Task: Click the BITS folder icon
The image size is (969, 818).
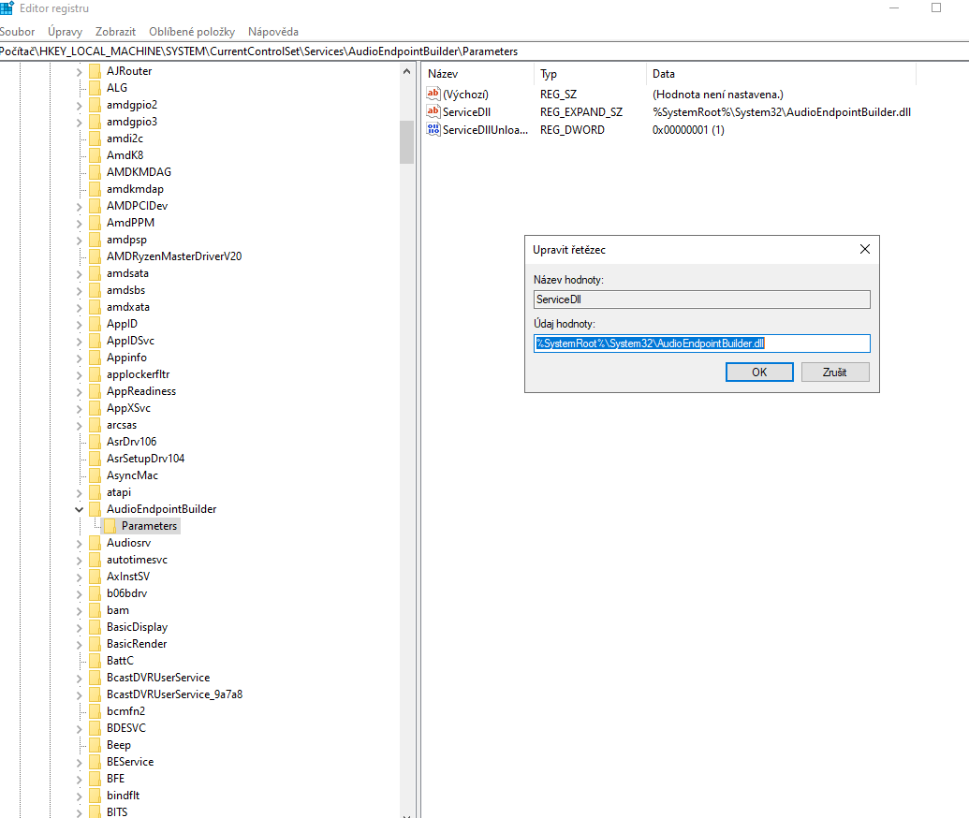Action: pyautogui.click(x=95, y=811)
